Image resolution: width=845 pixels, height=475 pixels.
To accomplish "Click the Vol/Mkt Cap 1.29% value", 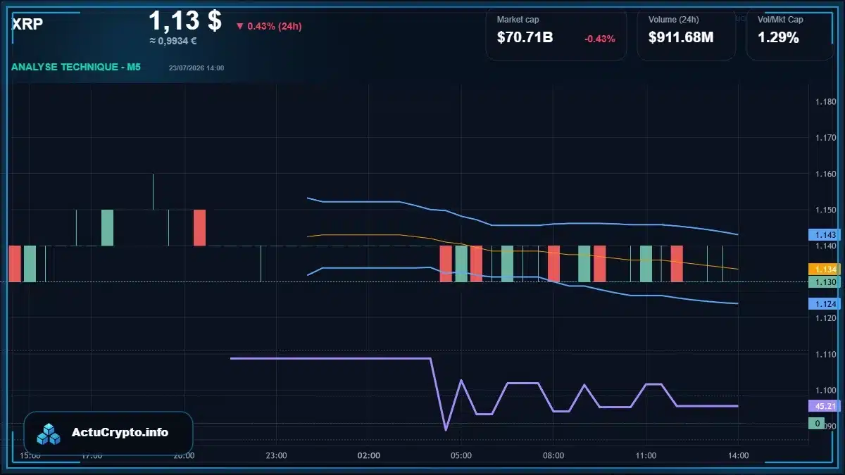I will pos(778,38).
